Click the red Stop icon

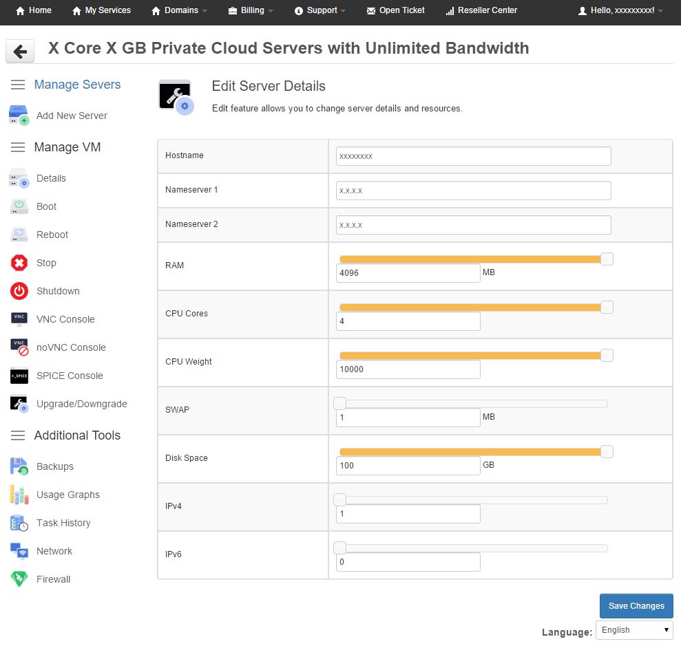coord(19,263)
